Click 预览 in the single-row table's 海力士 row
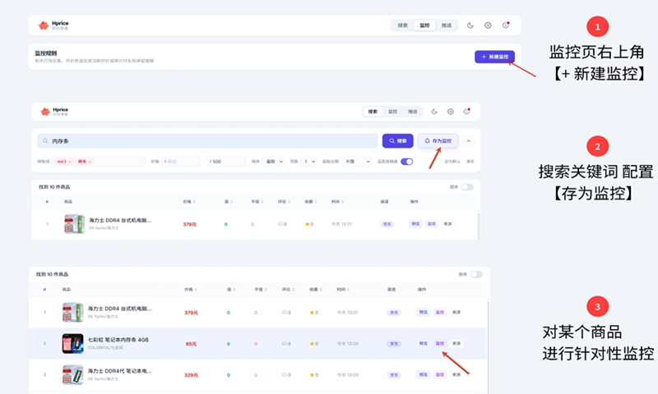Viewport: 658px width, 394px height. coord(415,224)
